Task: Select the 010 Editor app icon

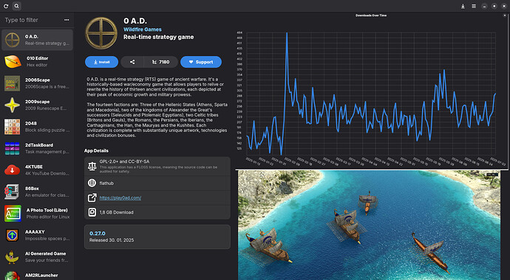Action: click(13, 61)
